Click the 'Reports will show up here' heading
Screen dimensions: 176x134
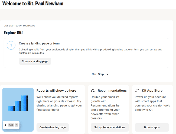(x=56, y=91)
